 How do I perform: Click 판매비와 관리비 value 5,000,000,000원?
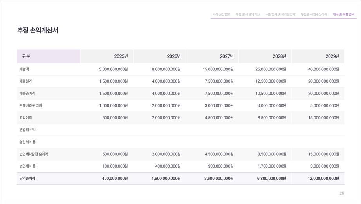point(325,105)
